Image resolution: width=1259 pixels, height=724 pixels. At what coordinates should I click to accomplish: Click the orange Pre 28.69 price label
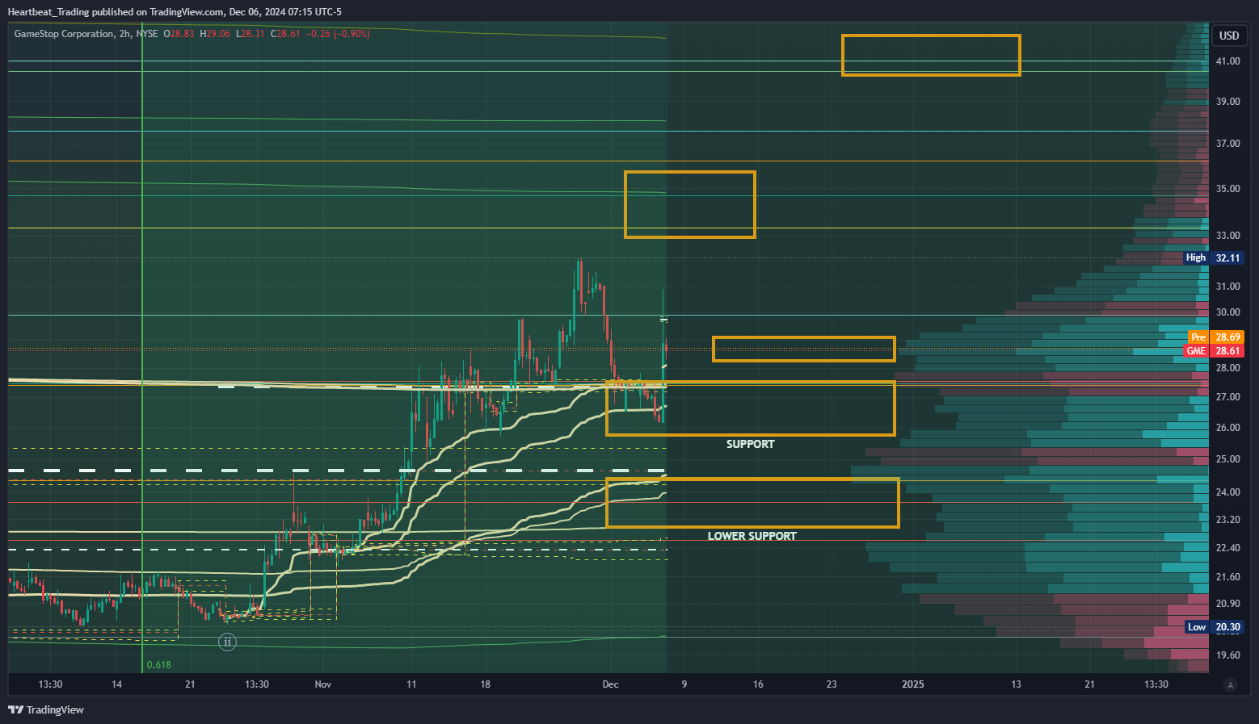click(1216, 337)
